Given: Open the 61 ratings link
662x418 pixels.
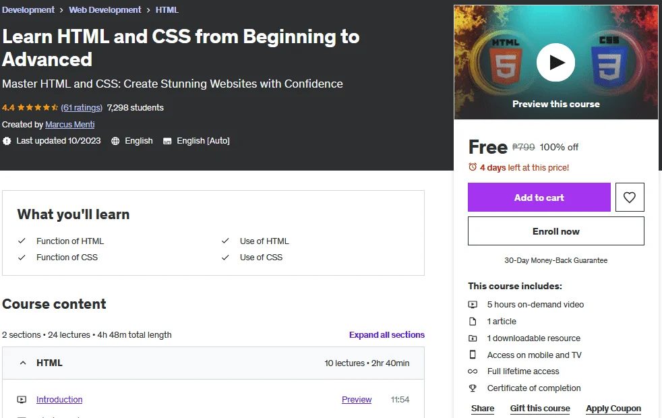Looking at the screenshot, I should pyautogui.click(x=82, y=107).
